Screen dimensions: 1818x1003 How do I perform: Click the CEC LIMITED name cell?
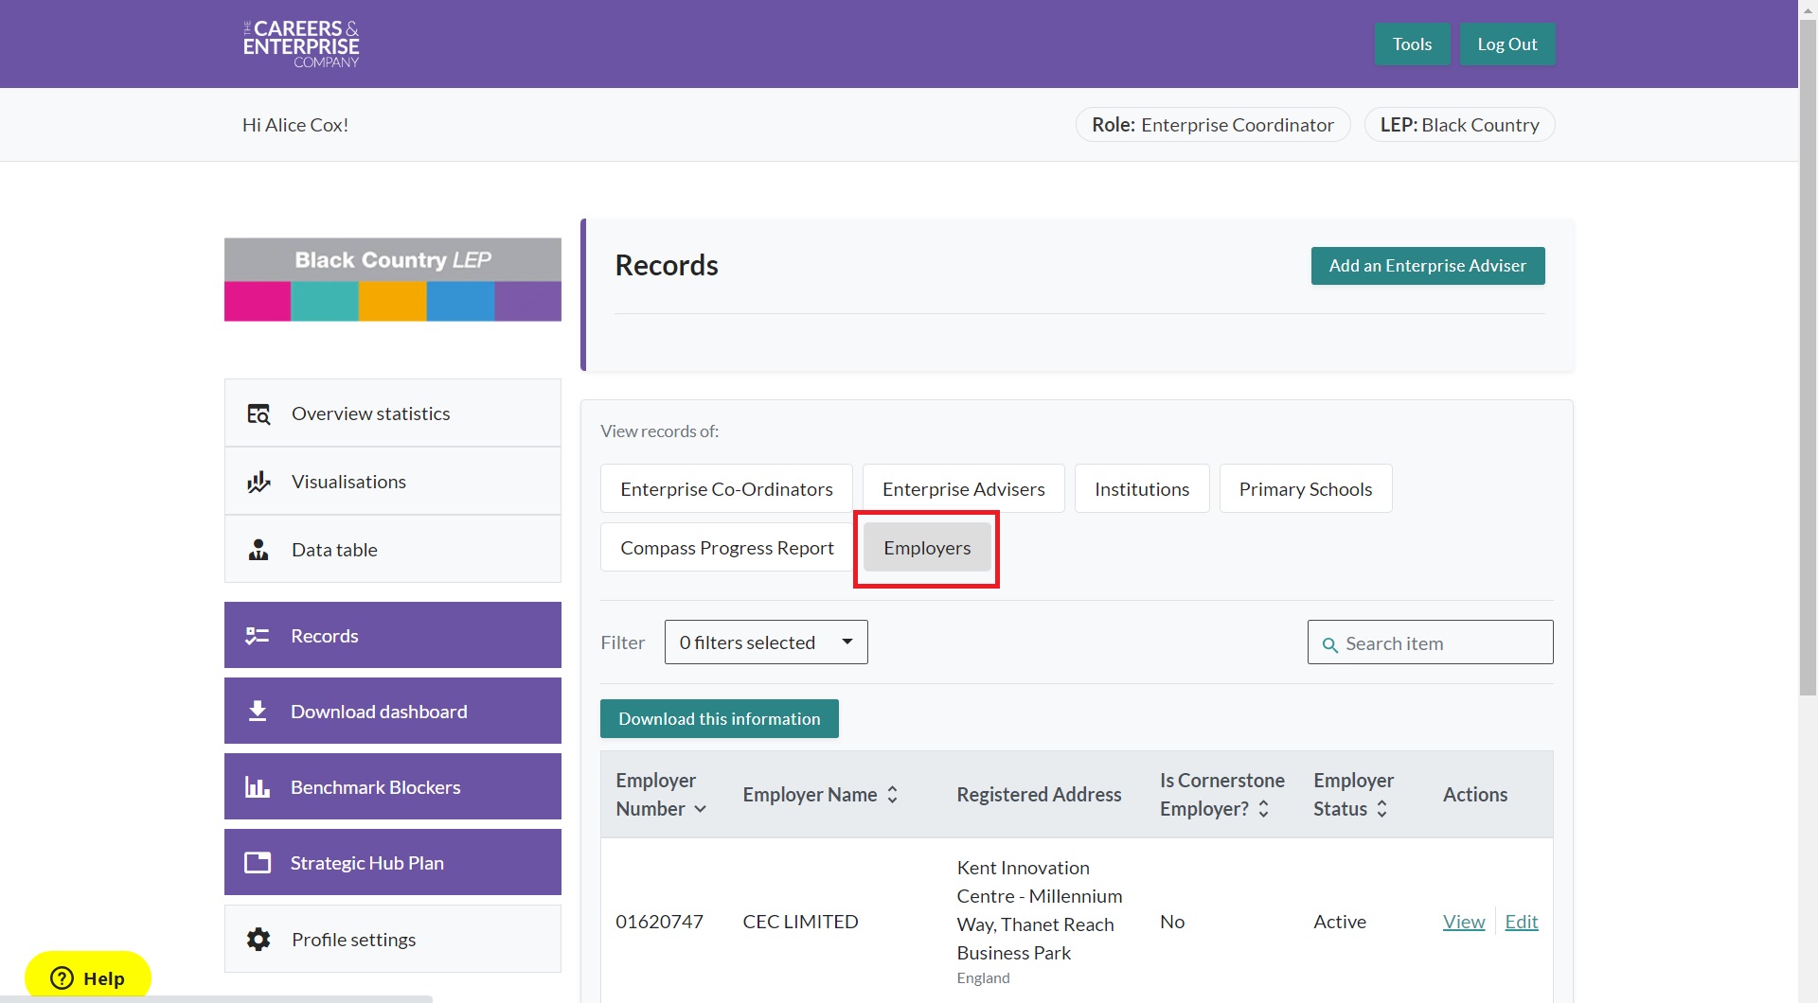800,922
